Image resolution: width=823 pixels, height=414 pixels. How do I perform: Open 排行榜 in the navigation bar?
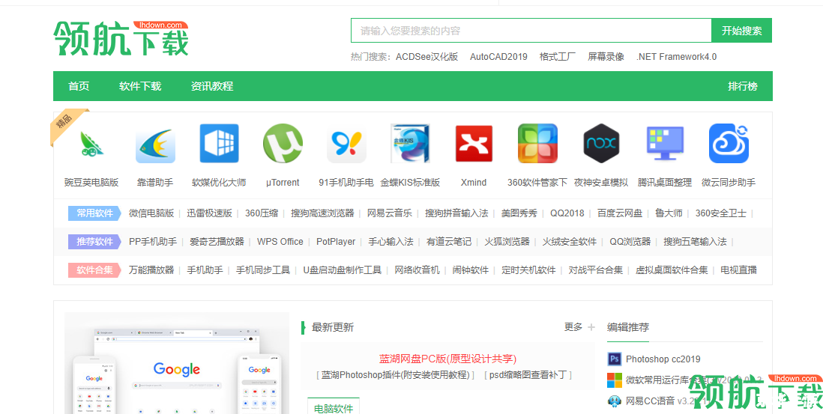click(743, 86)
